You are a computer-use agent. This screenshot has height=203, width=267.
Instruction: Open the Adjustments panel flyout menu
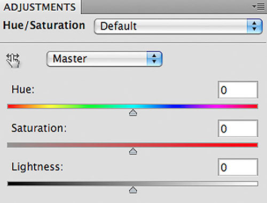[258, 7]
